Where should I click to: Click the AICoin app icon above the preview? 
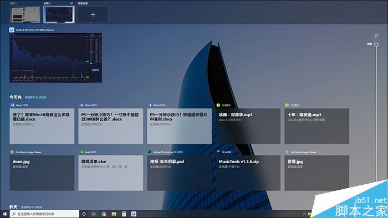coord(12,30)
